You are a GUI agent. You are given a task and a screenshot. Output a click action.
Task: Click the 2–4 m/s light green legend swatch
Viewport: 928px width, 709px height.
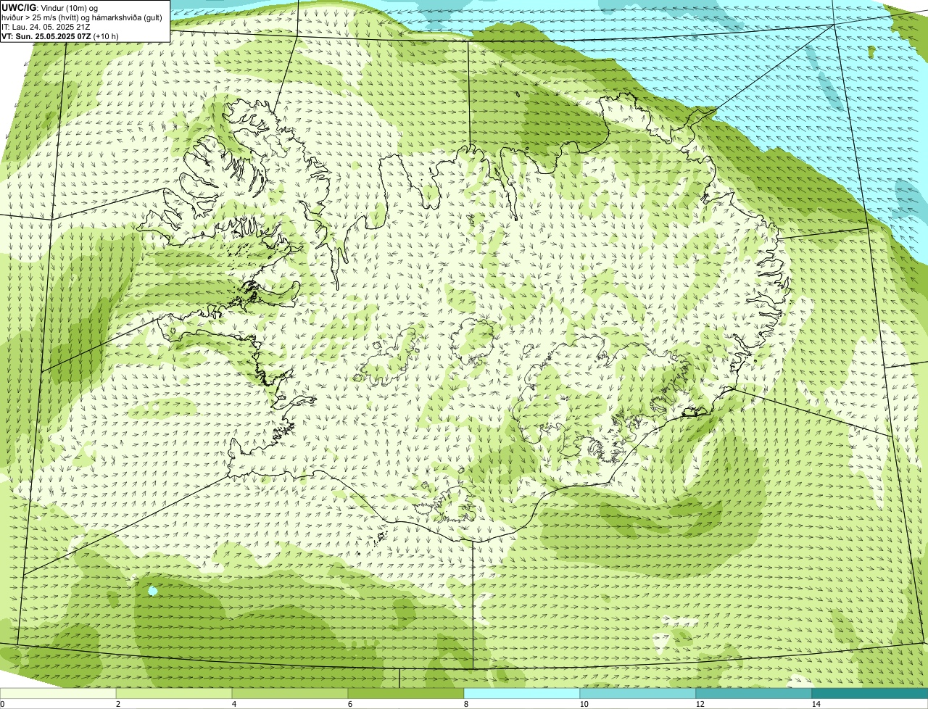tap(174, 693)
